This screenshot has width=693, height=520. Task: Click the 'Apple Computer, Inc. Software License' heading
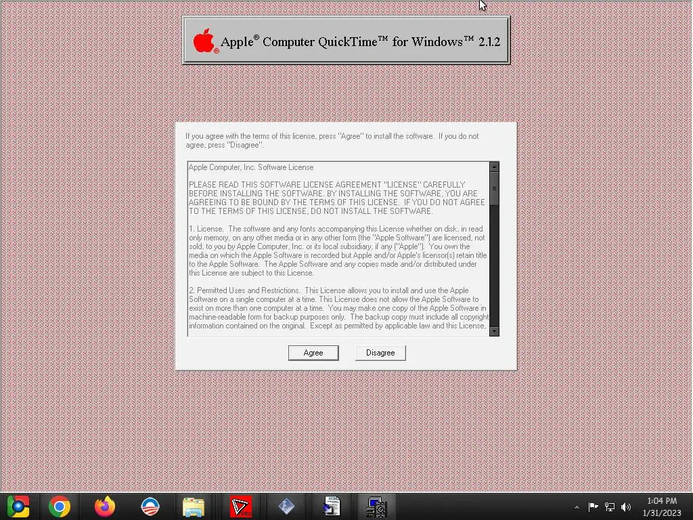point(251,167)
